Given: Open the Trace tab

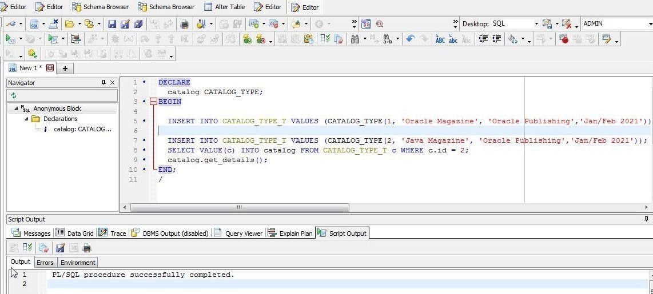Looking at the screenshot, I should (x=113, y=233).
